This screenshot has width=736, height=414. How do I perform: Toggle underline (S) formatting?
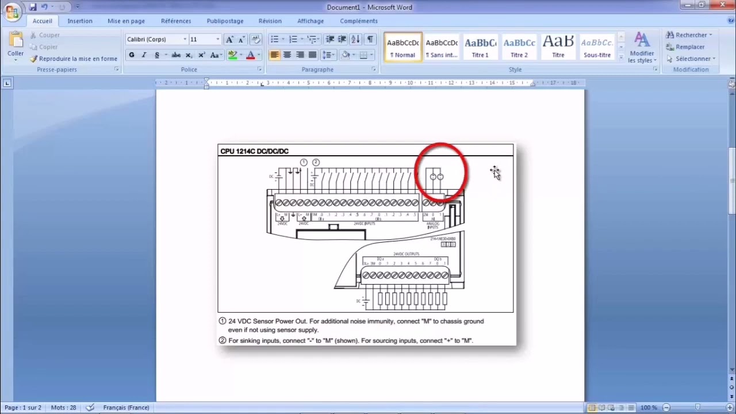(157, 55)
